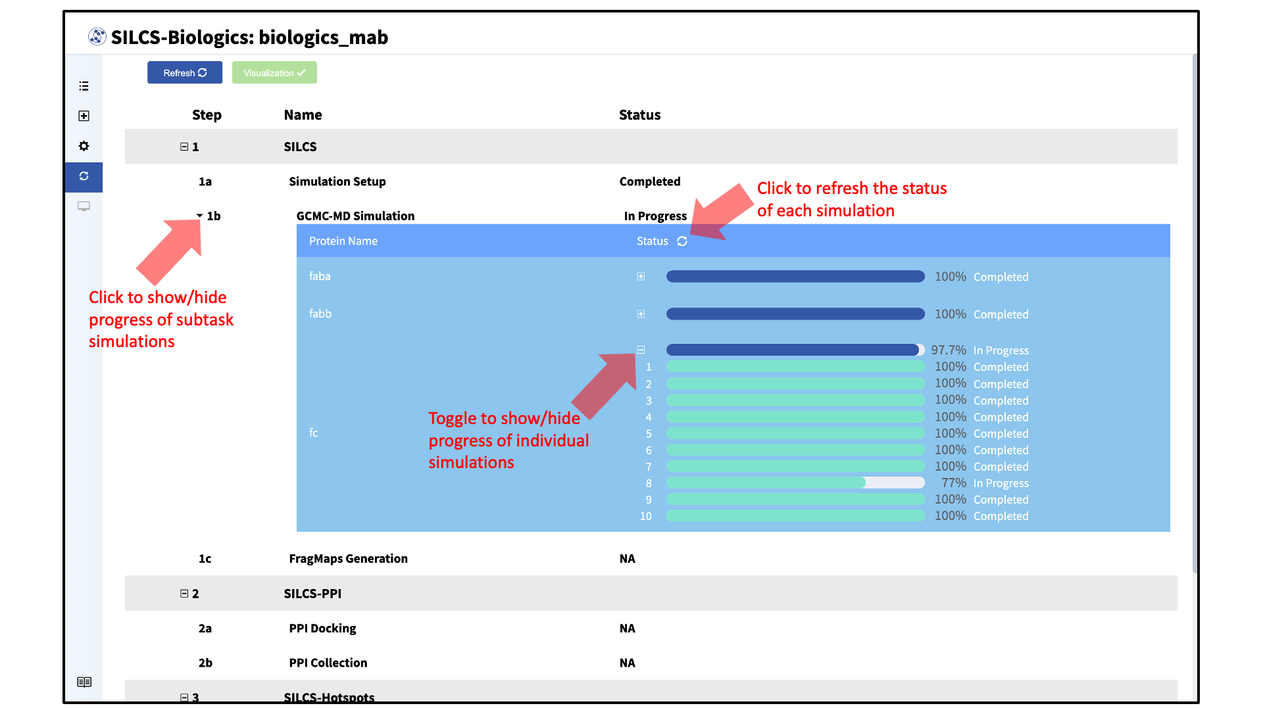
Task: Collapse step 3 SILCS-Hotspots section
Action: click(184, 698)
